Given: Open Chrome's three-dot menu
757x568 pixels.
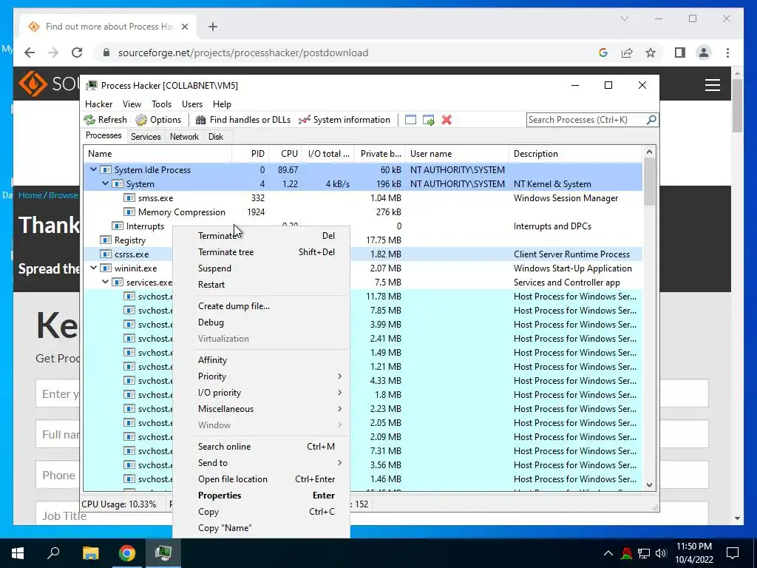Looking at the screenshot, I should click(727, 53).
